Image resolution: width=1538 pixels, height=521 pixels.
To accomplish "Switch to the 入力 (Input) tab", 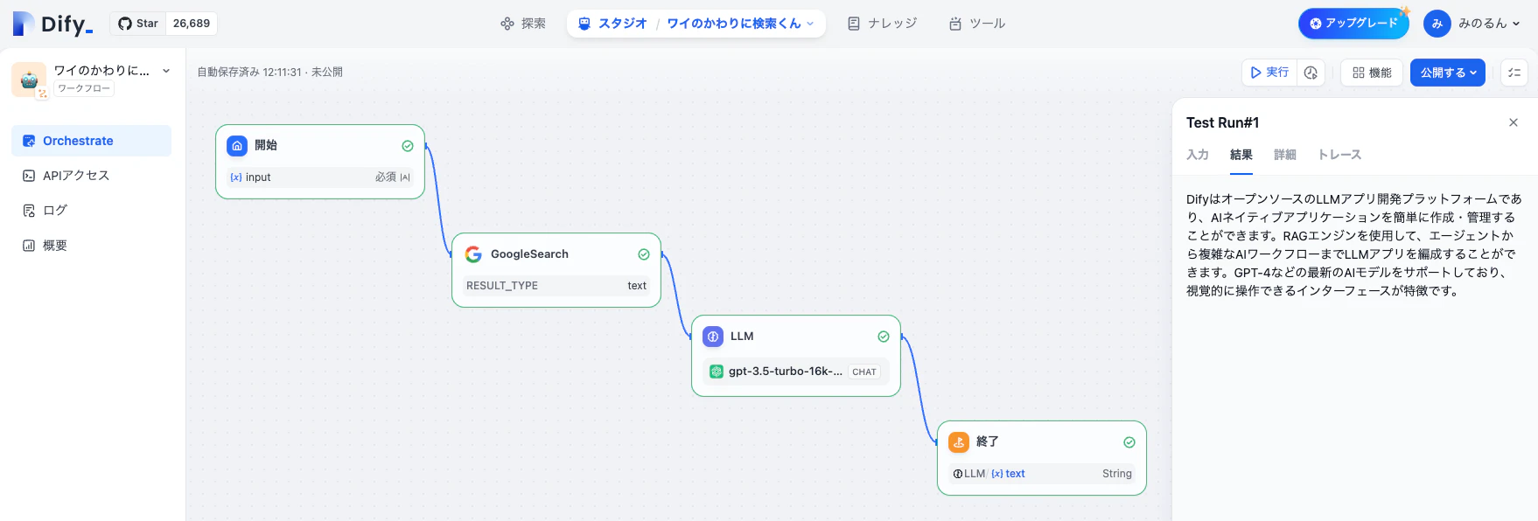I will tap(1198, 155).
